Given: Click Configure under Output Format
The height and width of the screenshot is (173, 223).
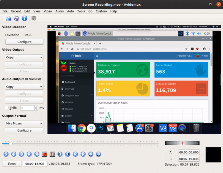Looking at the screenshot, I should click(24, 130).
